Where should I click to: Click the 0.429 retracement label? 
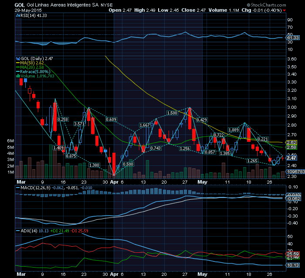[x=202, y=120]
